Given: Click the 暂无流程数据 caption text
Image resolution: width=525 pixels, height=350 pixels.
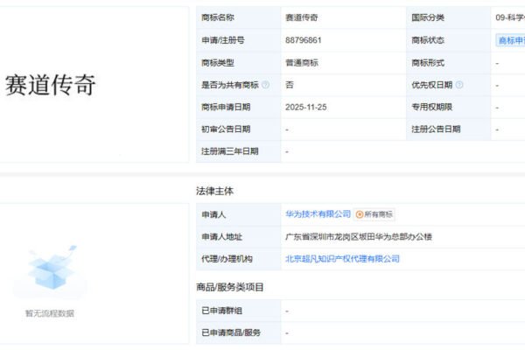Looking at the screenshot, I should click(49, 313).
